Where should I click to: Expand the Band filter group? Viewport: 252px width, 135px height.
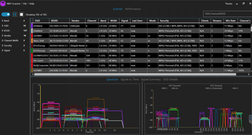pos(3,21)
